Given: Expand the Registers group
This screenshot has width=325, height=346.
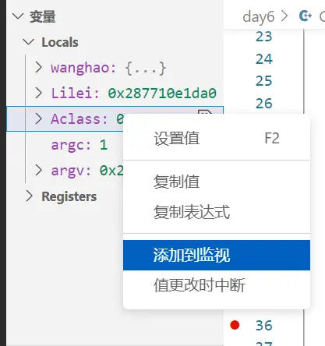Looking at the screenshot, I should coord(29,196).
